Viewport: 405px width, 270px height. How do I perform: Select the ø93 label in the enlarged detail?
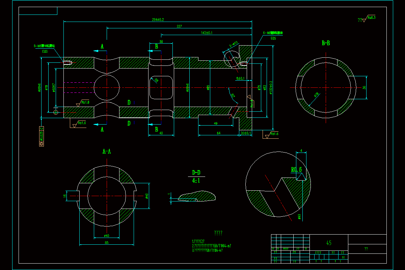299,216
